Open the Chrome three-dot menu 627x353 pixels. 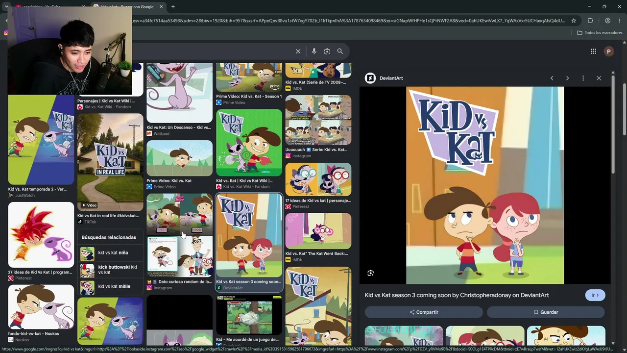[620, 21]
